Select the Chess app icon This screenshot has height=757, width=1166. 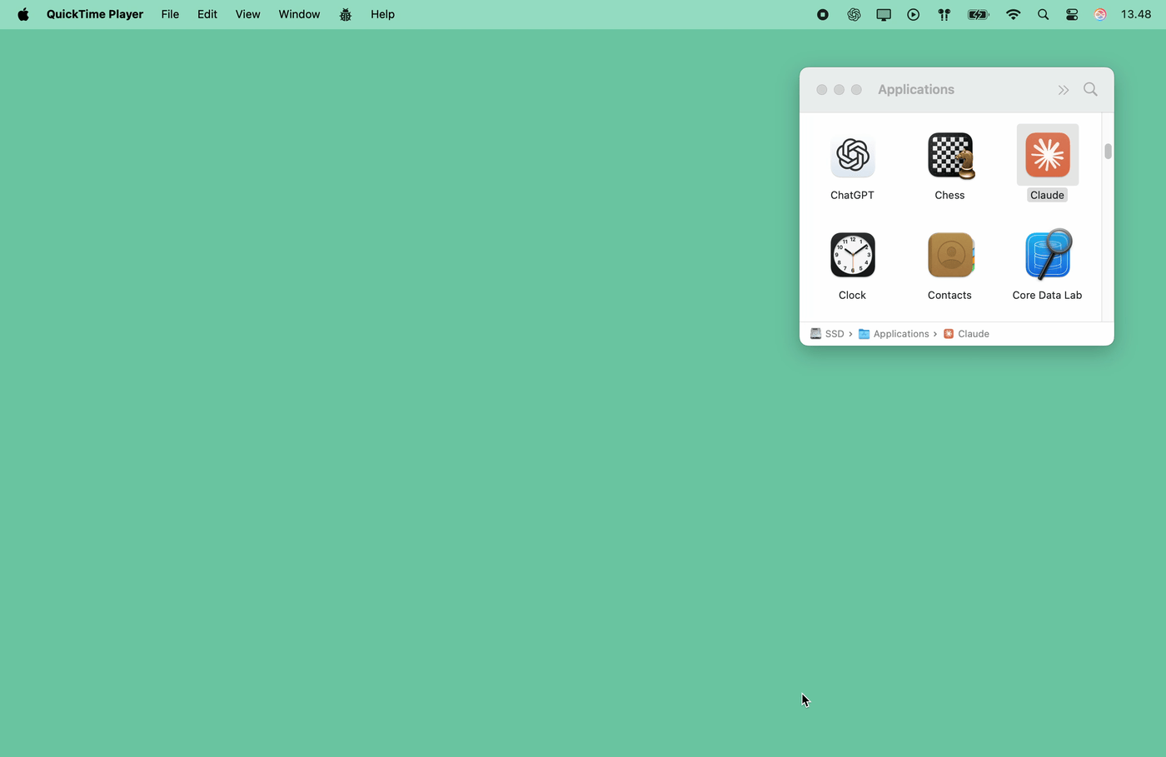point(950,156)
